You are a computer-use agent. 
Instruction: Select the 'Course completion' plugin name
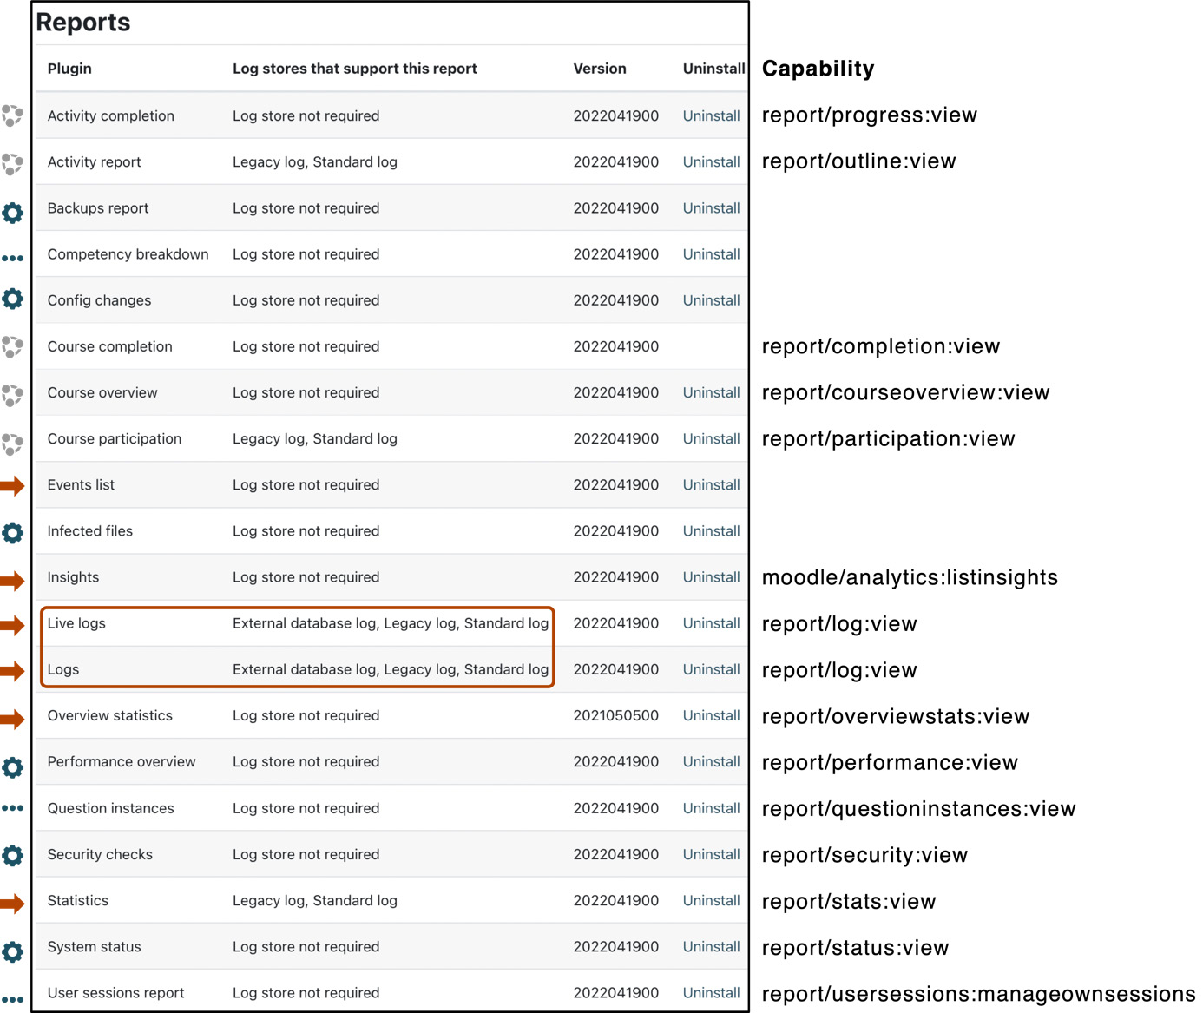click(110, 346)
